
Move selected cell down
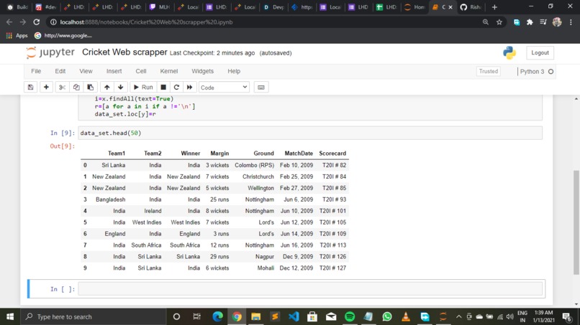point(121,88)
